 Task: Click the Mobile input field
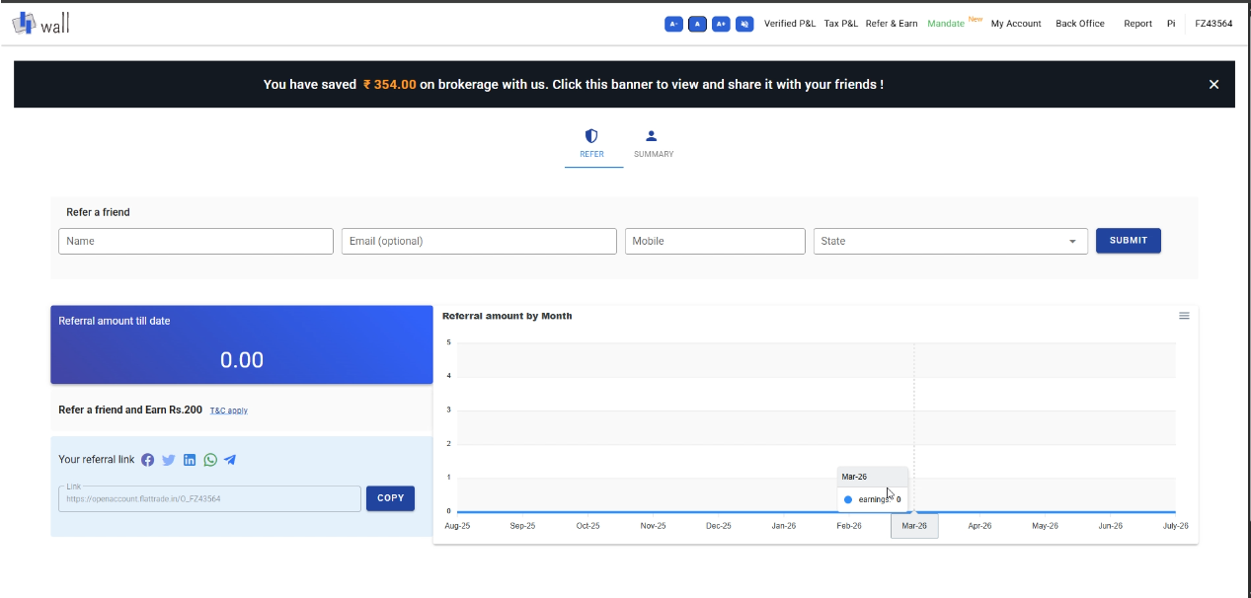(715, 241)
